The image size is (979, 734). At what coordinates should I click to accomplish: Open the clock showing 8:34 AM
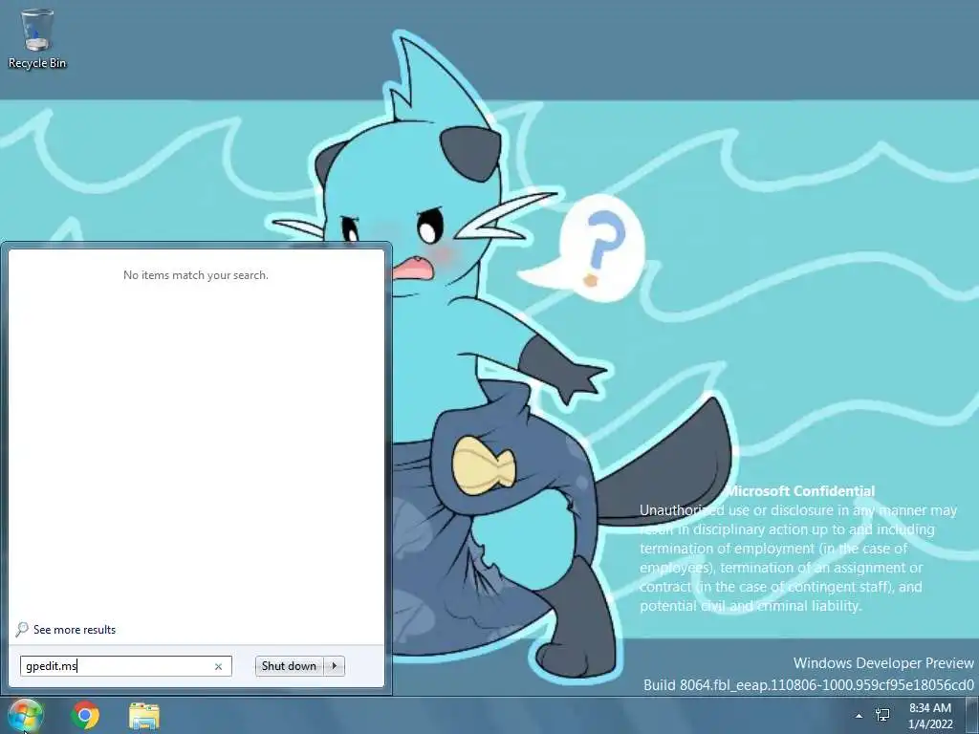pyautogui.click(x=930, y=716)
